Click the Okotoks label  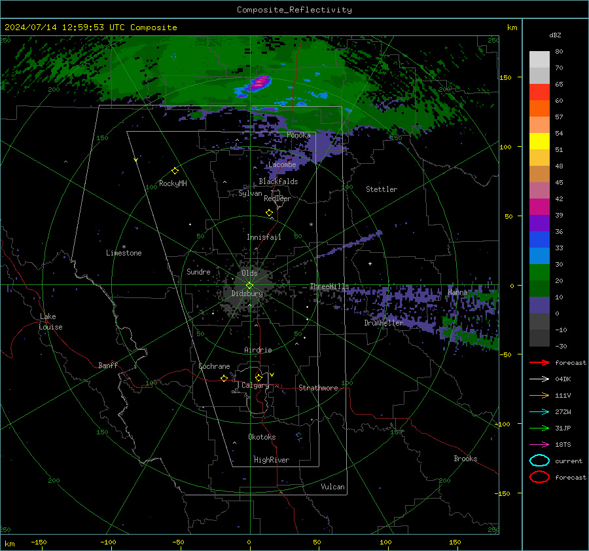click(262, 437)
